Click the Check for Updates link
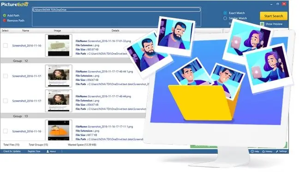The height and width of the screenshot is (172, 300). [x=12, y=151]
